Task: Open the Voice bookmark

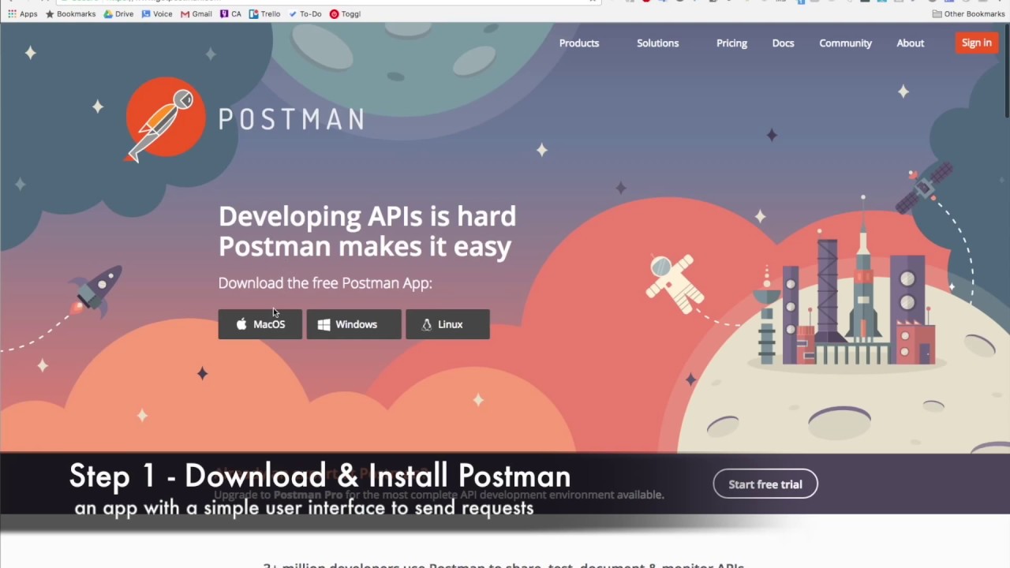Action: pos(157,13)
